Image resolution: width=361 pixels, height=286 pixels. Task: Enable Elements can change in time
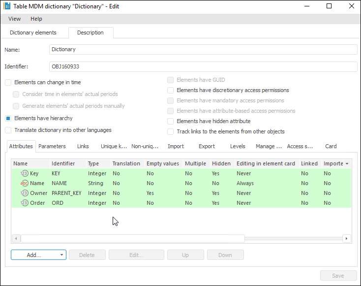pyautogui.click(x=8, y=82)
